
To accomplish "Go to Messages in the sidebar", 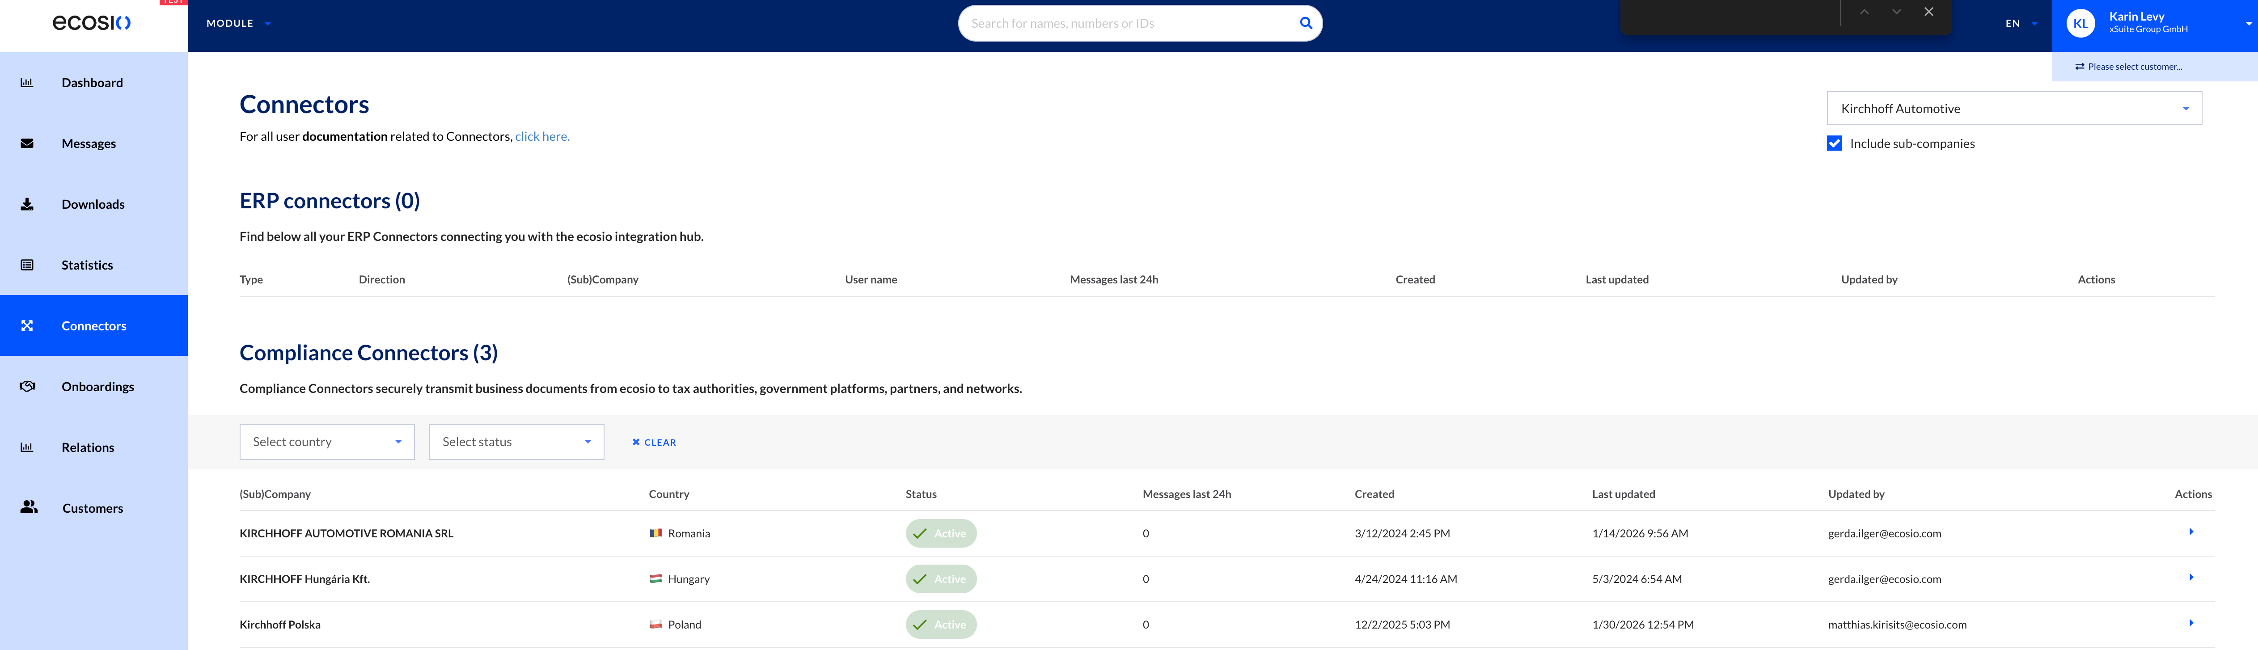I will (94, 144).
